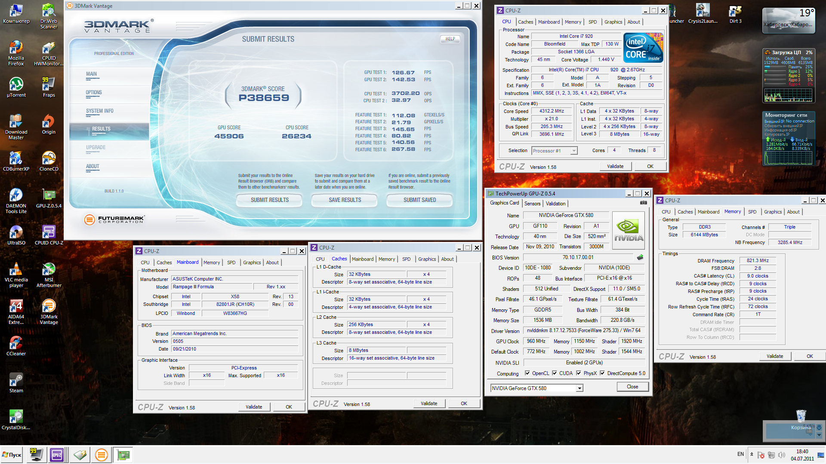Open the Dr.Web Scanner desktop icon
The height and width of the screenshot is (464, 826).
pos(49,16)
